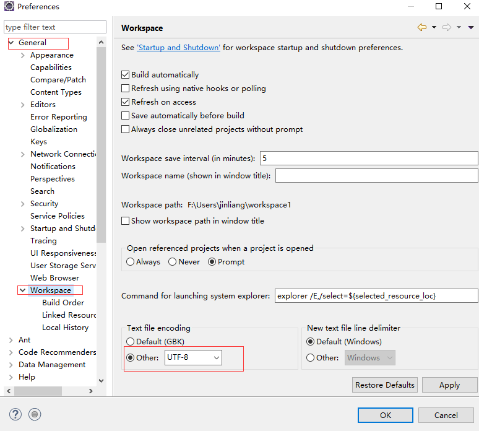Collapse the General tree node
This screenshot has width=479, height=431.
pyautogui.click(x=11, y=43)
